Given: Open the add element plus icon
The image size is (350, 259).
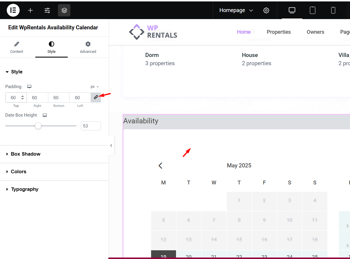Looking at the screenshot, I should pos(30,10).
